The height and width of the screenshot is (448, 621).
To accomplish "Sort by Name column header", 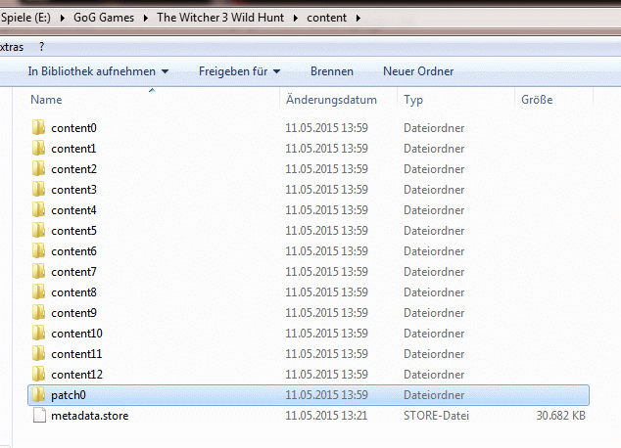I will pos(46,100).
